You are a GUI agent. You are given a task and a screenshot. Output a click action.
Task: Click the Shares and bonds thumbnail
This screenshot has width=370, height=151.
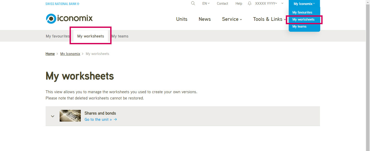pos(70,116)
